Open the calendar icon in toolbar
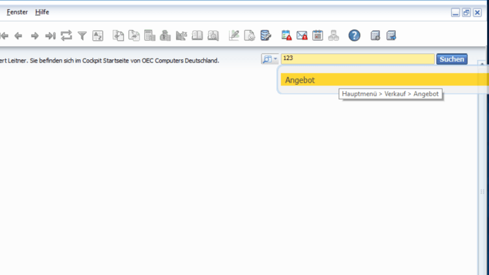This screenshot has height=275, width=489. pos(318,36)
